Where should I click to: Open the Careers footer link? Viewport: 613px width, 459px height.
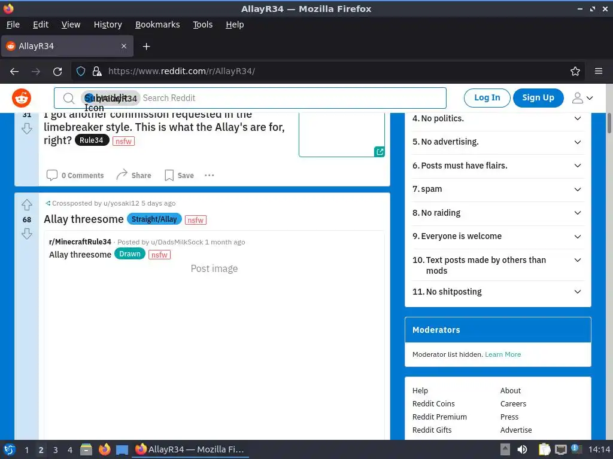tap(513, 404)
